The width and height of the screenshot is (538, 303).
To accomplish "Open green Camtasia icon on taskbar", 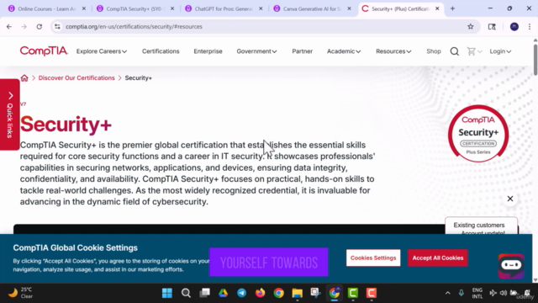I will coord(353,293).
